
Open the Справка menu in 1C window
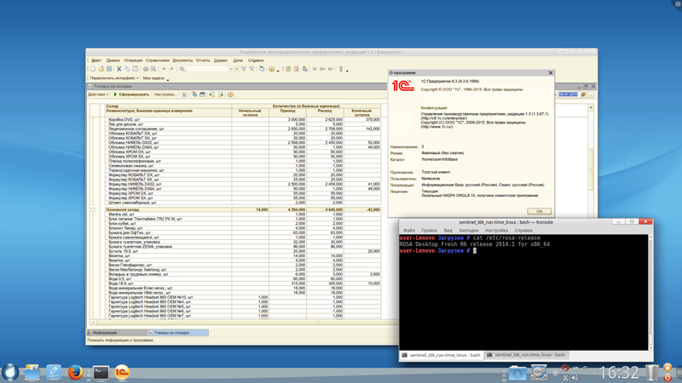pos(256,60)
